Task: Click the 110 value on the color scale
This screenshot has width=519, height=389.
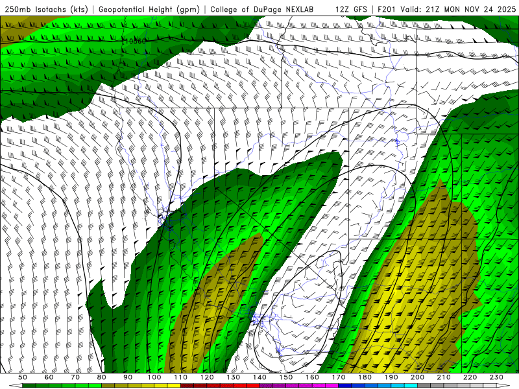Action: coord(181,377)
